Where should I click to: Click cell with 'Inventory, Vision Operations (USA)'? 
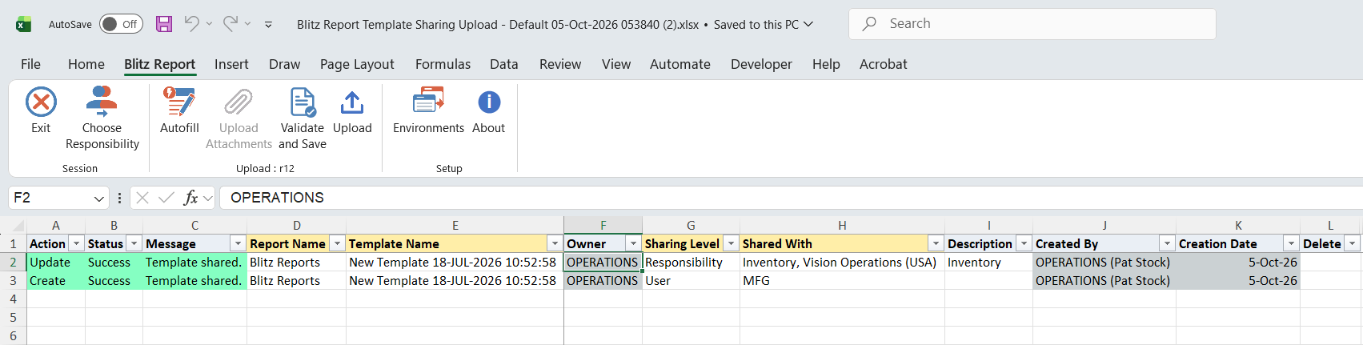pos(842,263)
